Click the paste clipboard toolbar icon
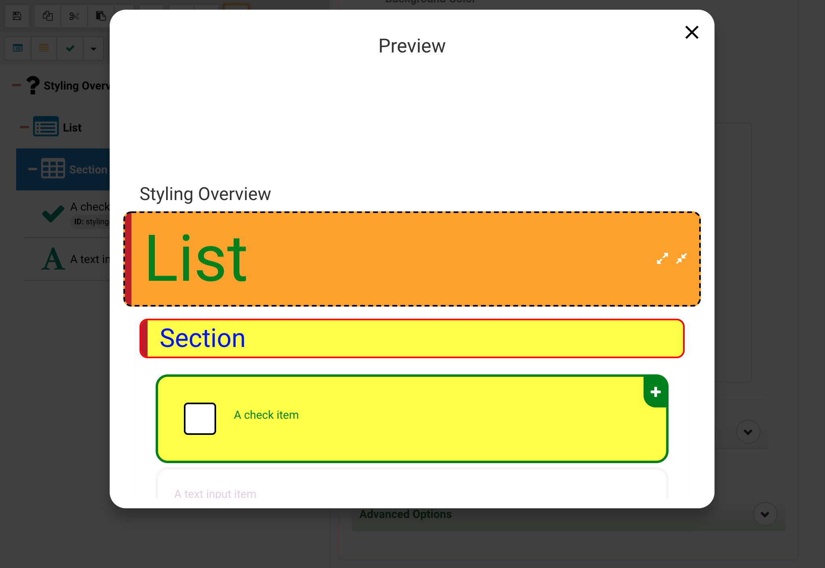This screenshot has height=568, width=825. (x=100, y=16)
